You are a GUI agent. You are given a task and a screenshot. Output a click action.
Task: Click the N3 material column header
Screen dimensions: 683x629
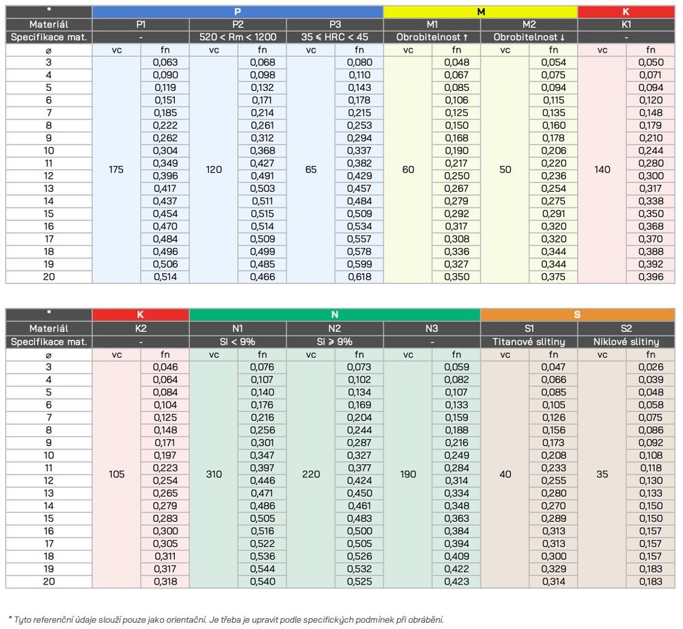[432, 327]
